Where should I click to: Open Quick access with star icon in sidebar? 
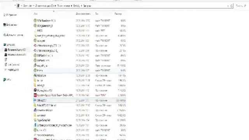[x=10, y=15]
